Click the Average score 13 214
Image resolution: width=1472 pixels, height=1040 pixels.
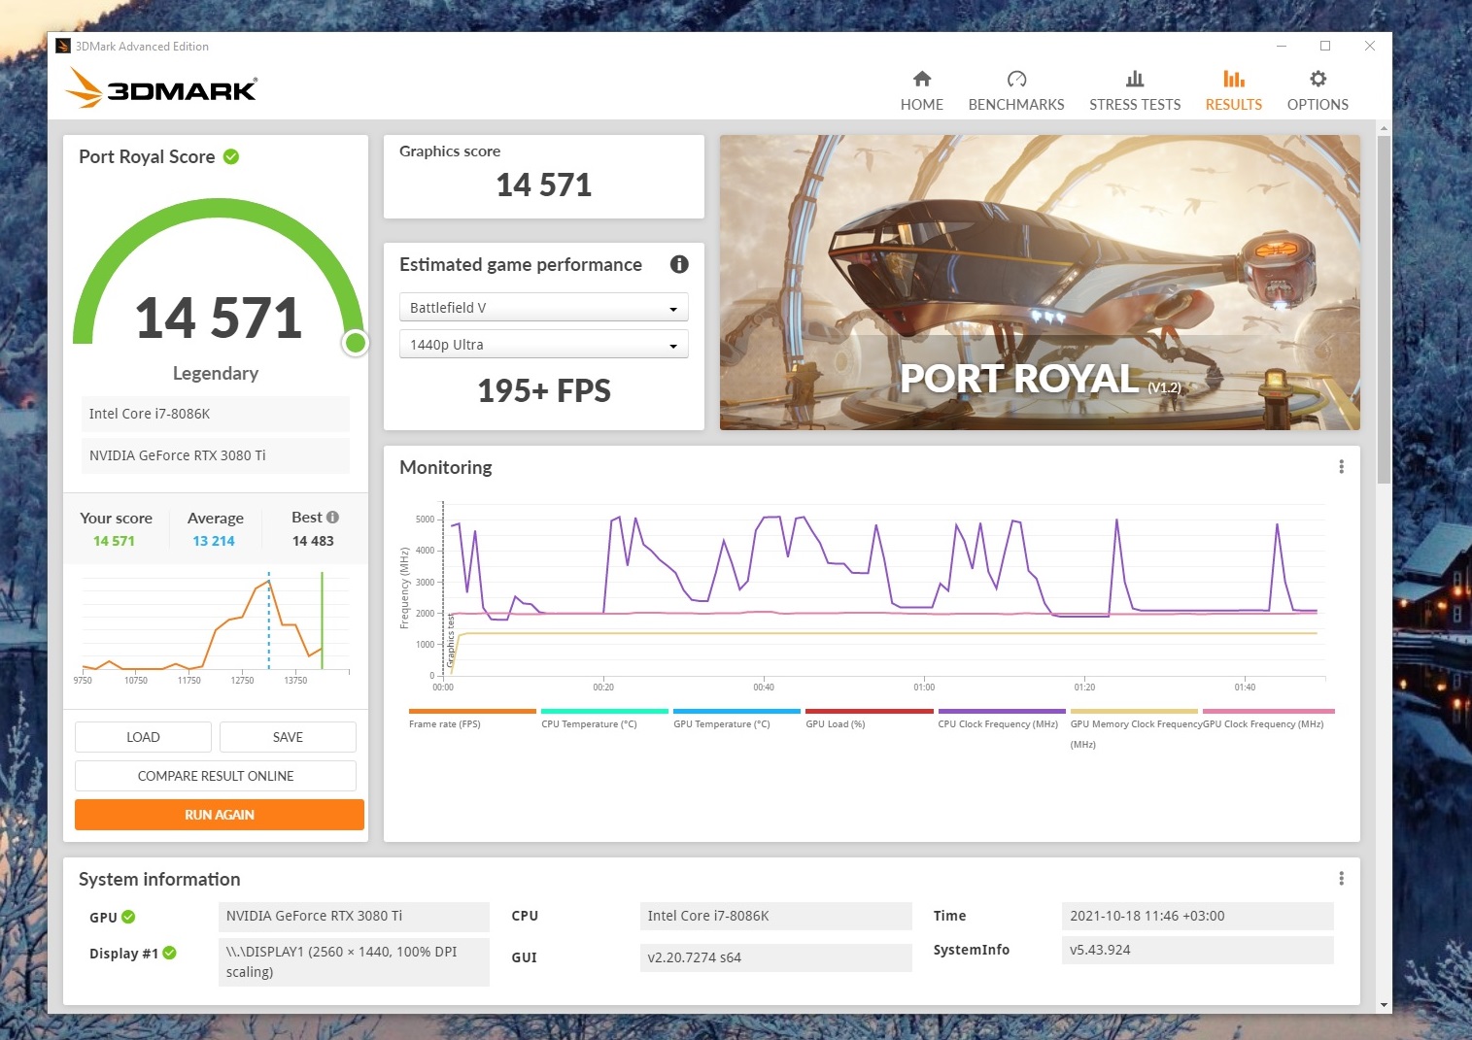click(x=214, y=541)
